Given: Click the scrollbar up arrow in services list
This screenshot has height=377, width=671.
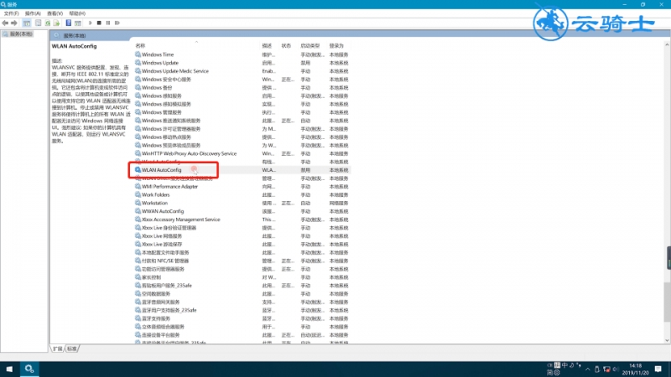Looking at the screenshot, I should click(x=667, y=44).
